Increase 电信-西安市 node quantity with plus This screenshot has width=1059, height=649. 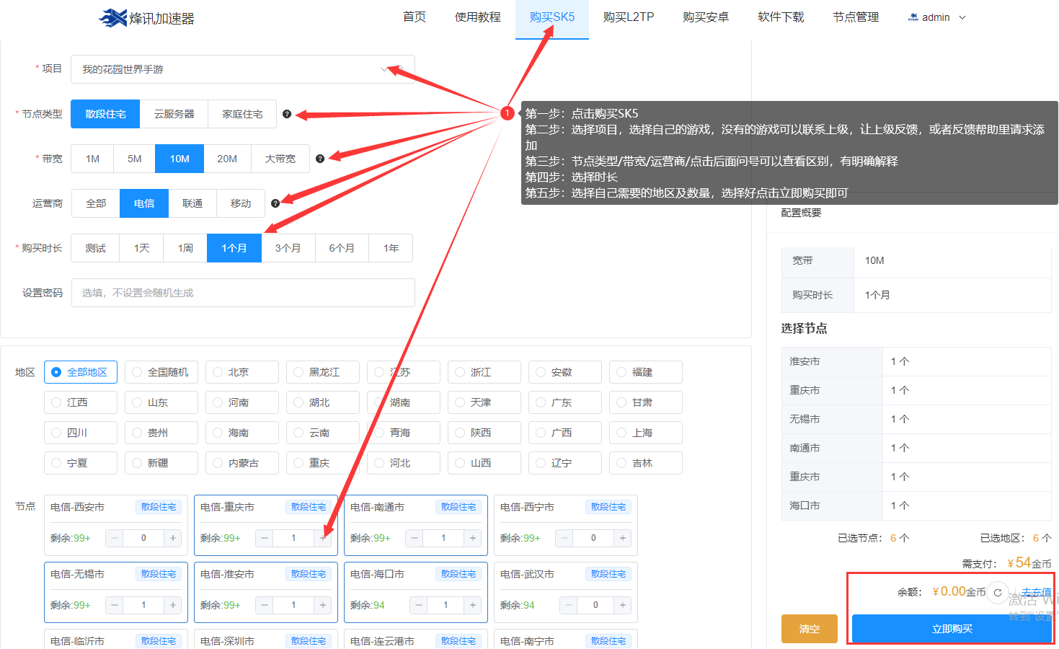click(173, 538)
